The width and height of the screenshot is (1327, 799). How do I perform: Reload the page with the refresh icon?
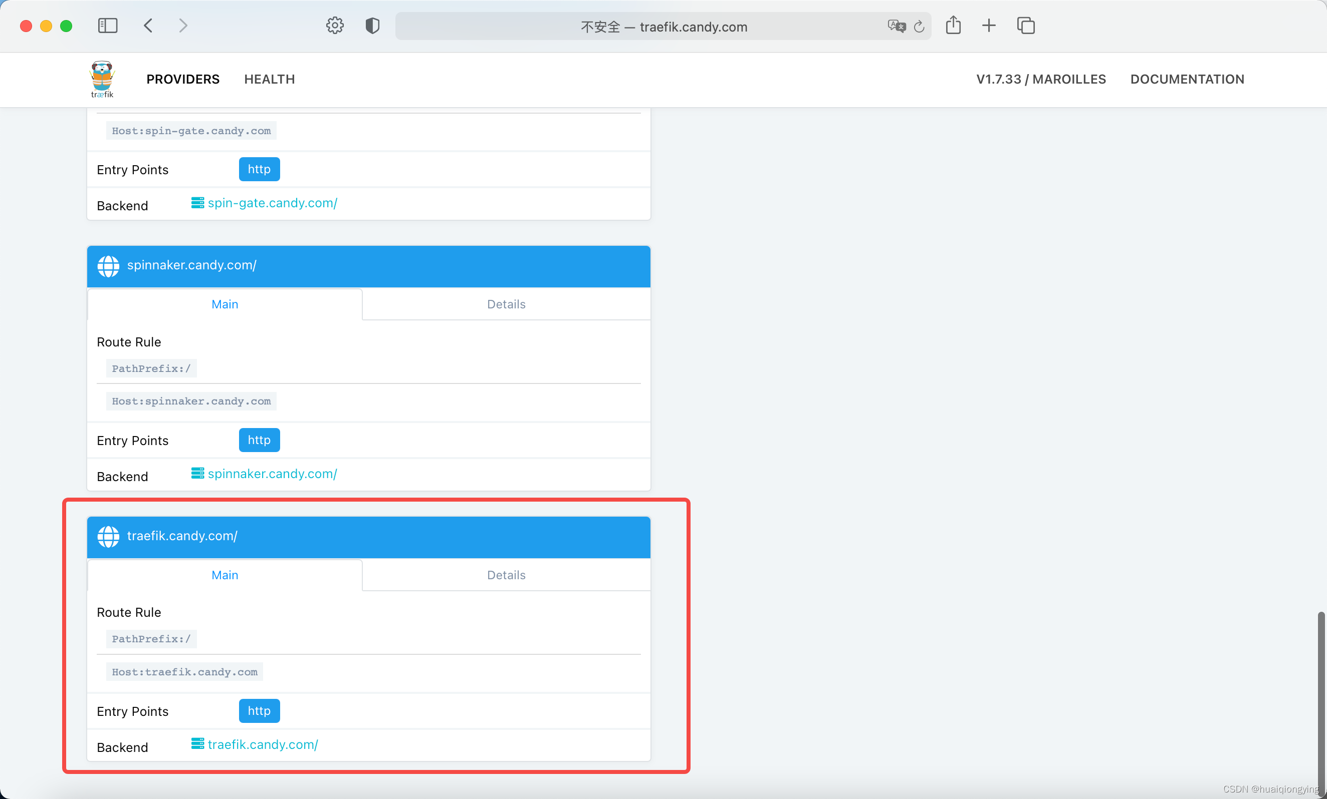(x=919, y=26)
